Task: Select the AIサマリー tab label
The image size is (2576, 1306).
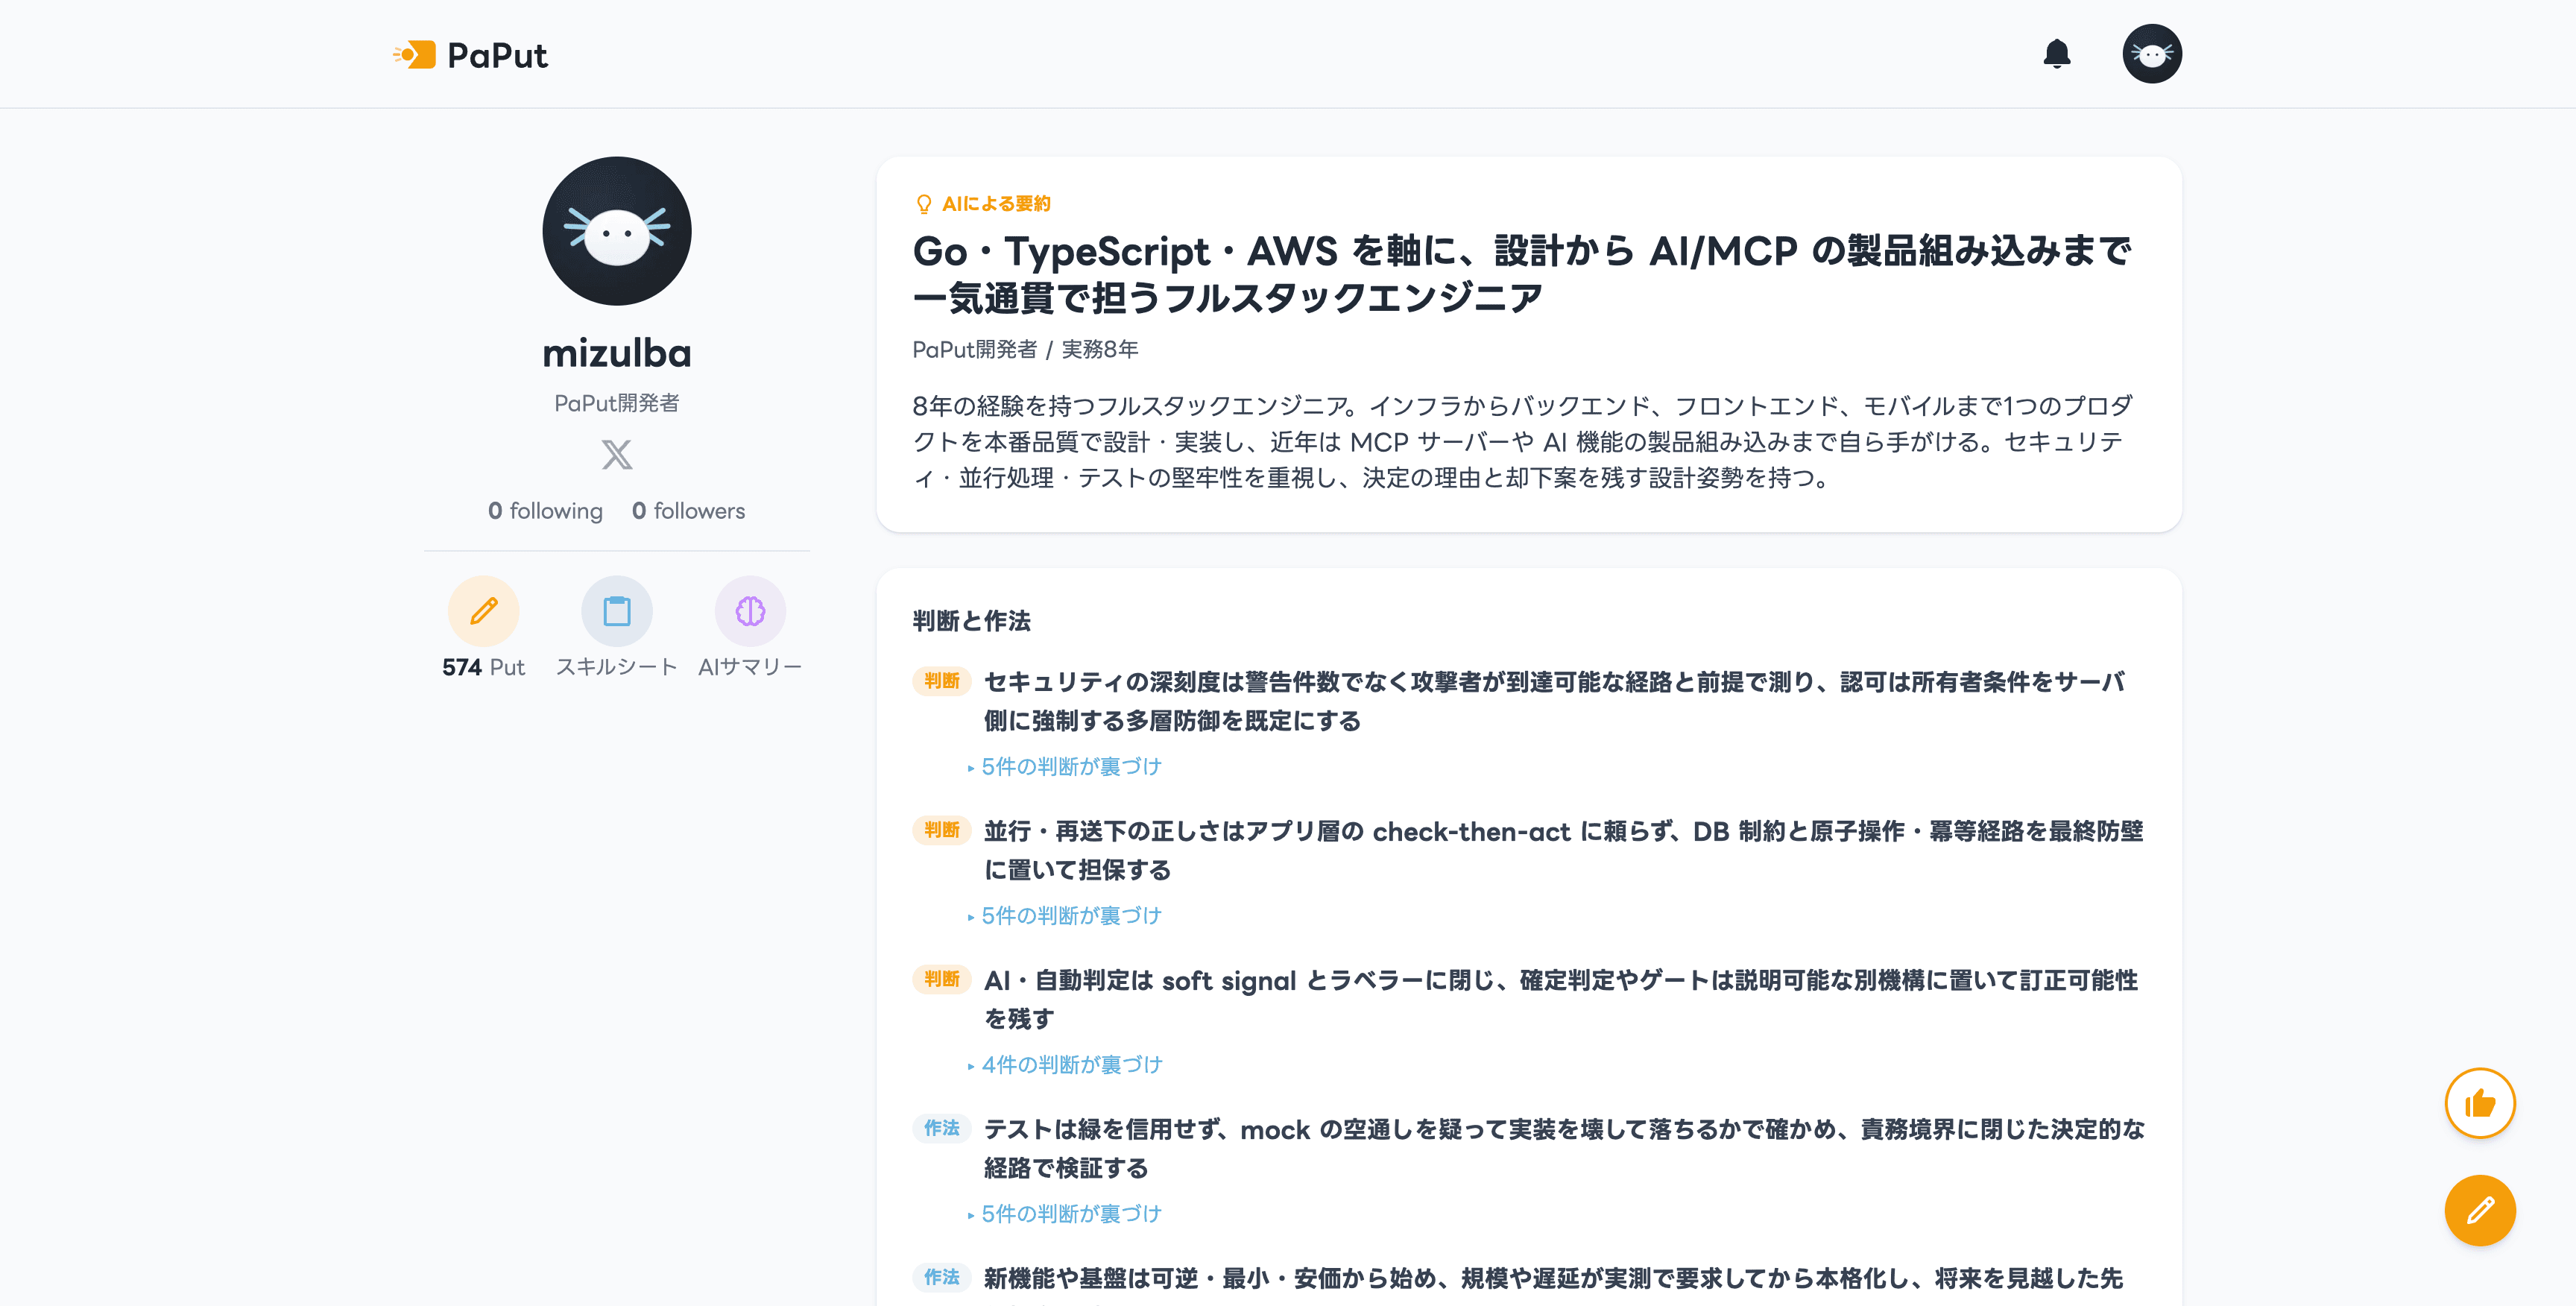Action: click(750, 667)
